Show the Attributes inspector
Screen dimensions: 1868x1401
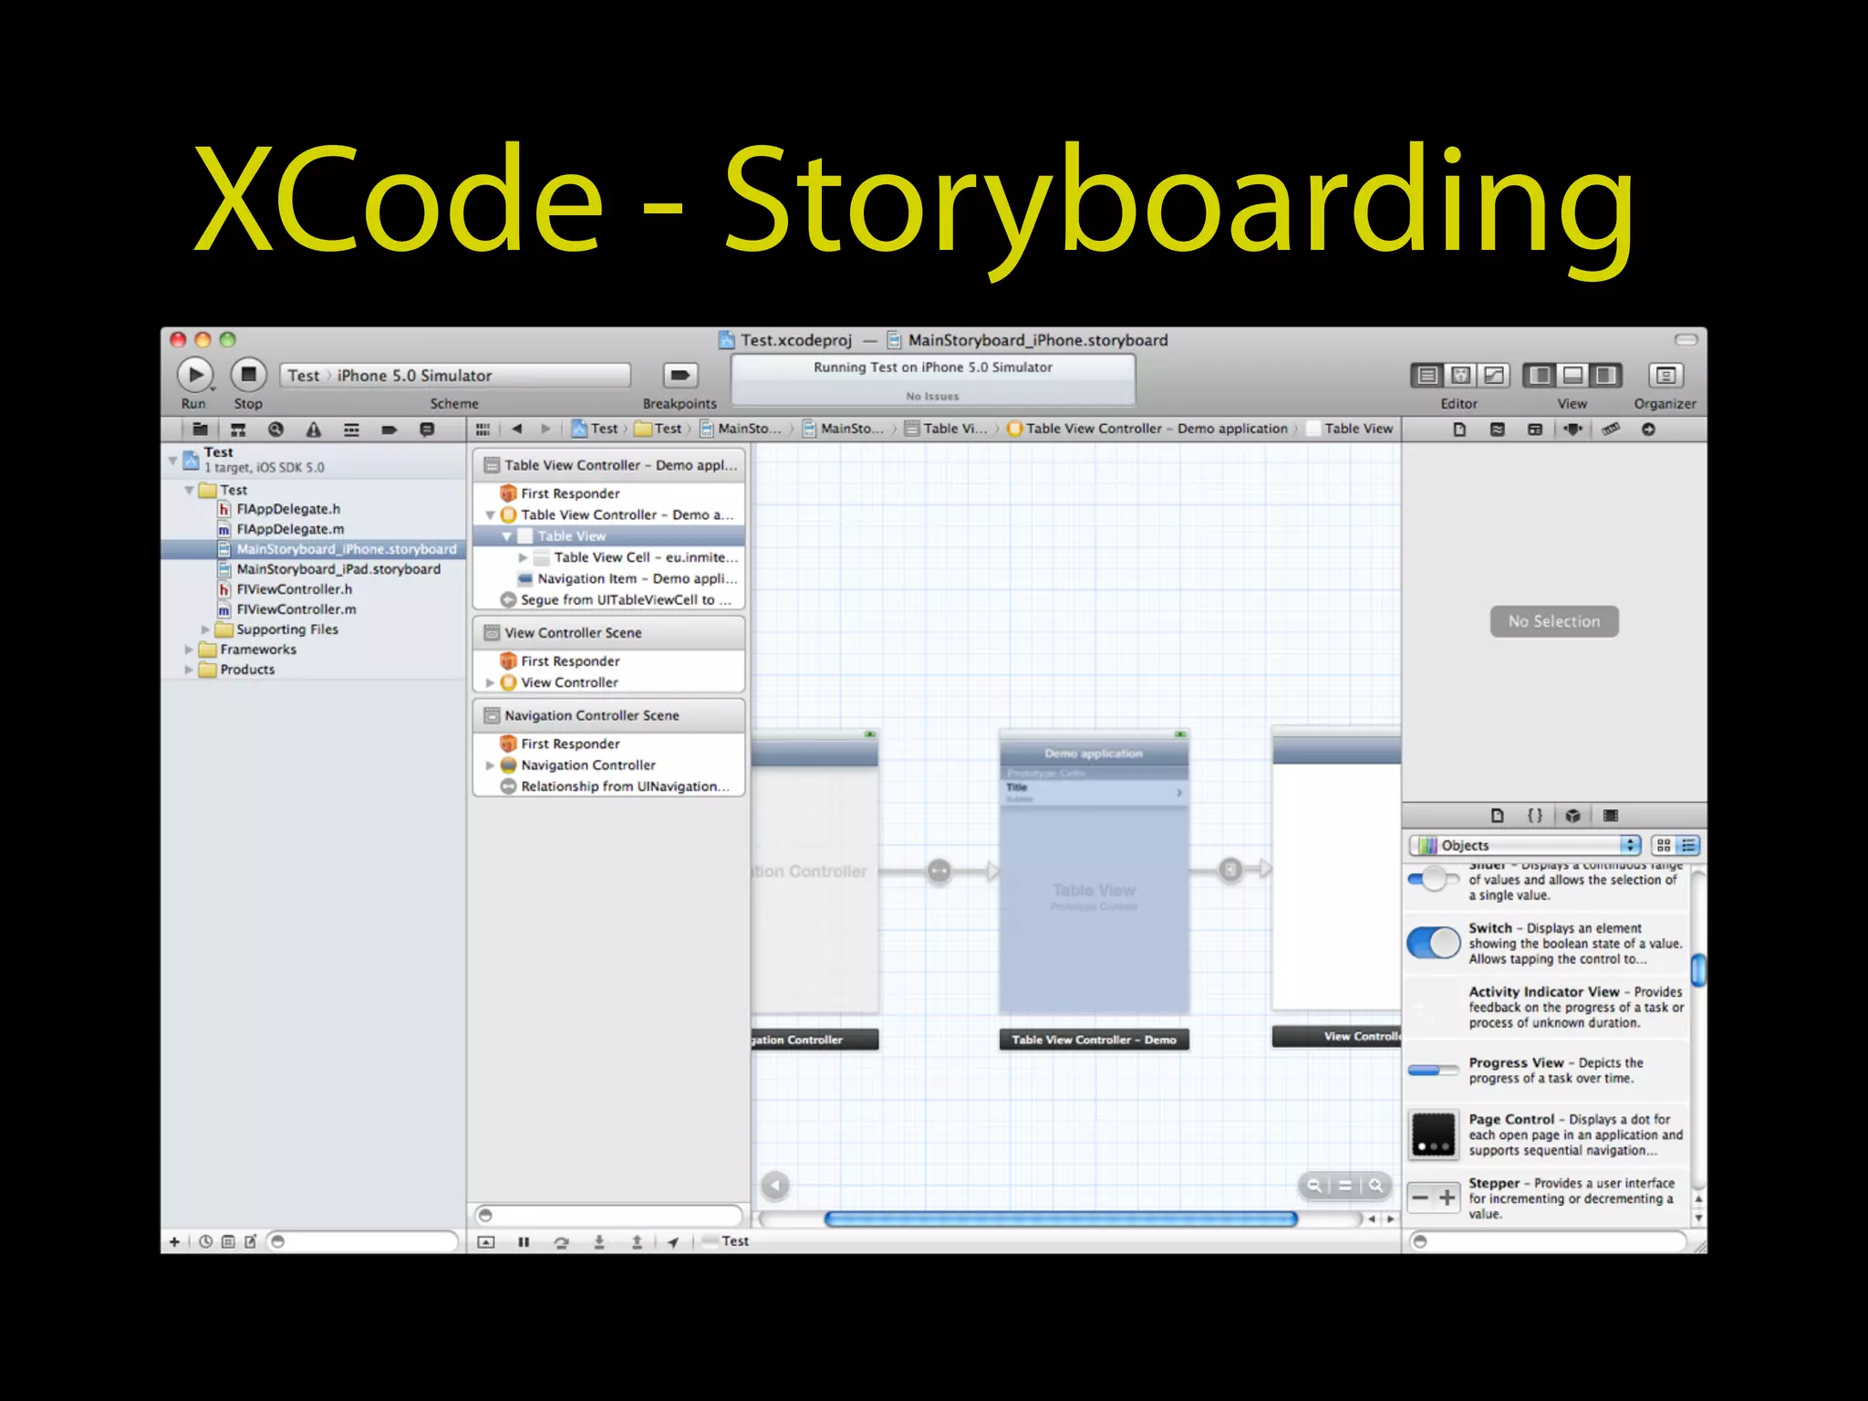1572,430
